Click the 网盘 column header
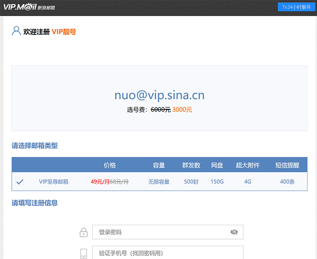317x259 pixels. coord(217,165)
